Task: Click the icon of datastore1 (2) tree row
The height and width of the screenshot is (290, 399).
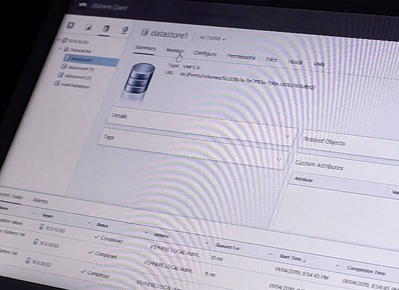Action: [x=60, y=75]
